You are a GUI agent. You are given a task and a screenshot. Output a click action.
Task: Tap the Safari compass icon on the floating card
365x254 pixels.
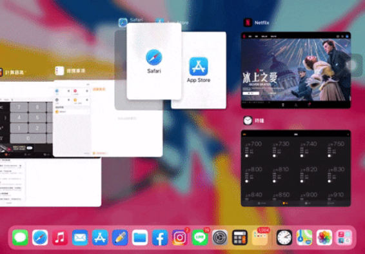[154, 57]
